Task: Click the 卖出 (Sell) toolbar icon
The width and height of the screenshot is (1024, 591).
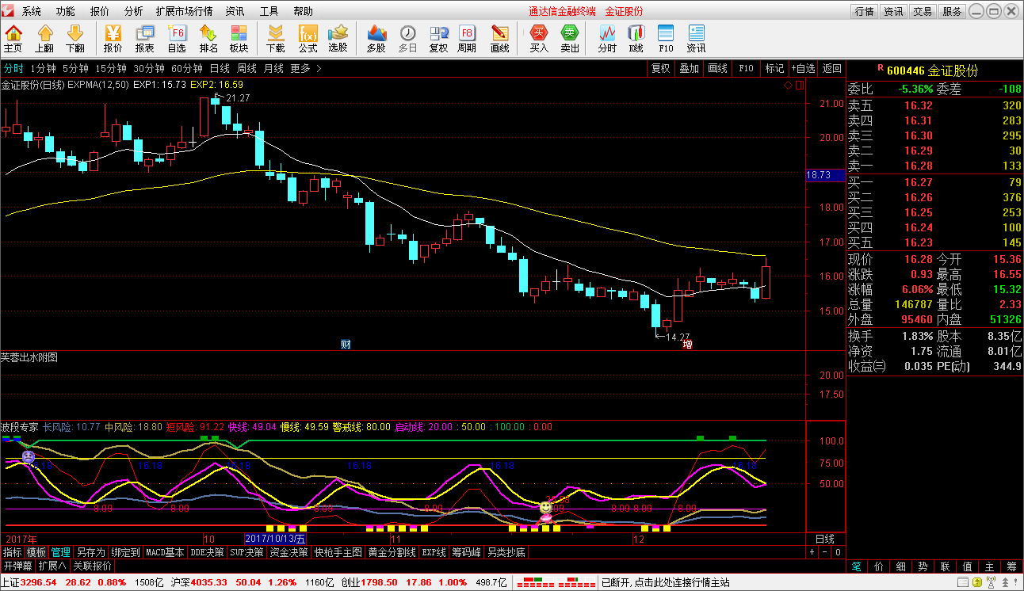Action: pyautogui.click(x=569, y=38)
